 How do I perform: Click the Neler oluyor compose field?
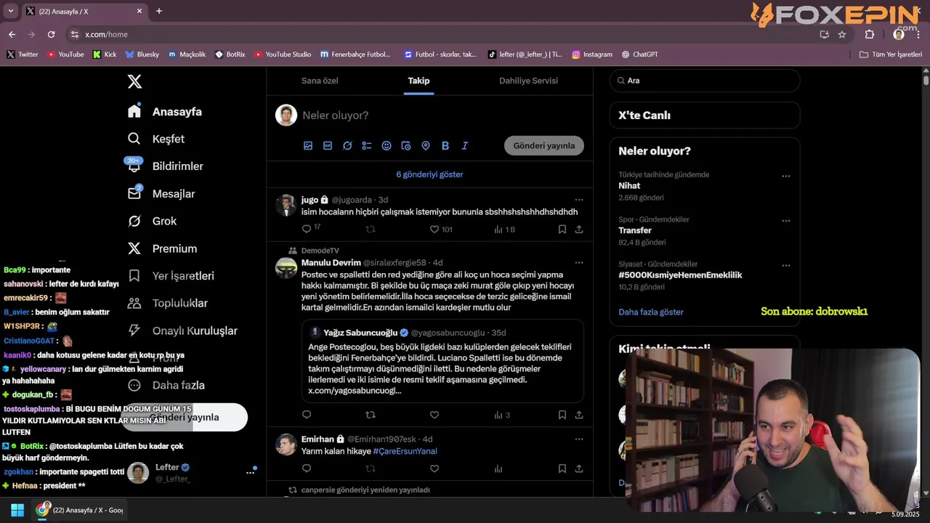tap(440, 115)
